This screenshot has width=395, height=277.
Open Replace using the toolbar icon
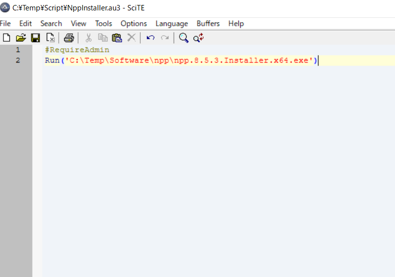198,38
